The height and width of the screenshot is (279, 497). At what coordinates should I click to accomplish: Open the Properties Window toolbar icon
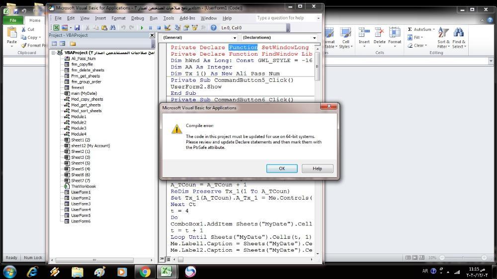[x=186, y=28]
